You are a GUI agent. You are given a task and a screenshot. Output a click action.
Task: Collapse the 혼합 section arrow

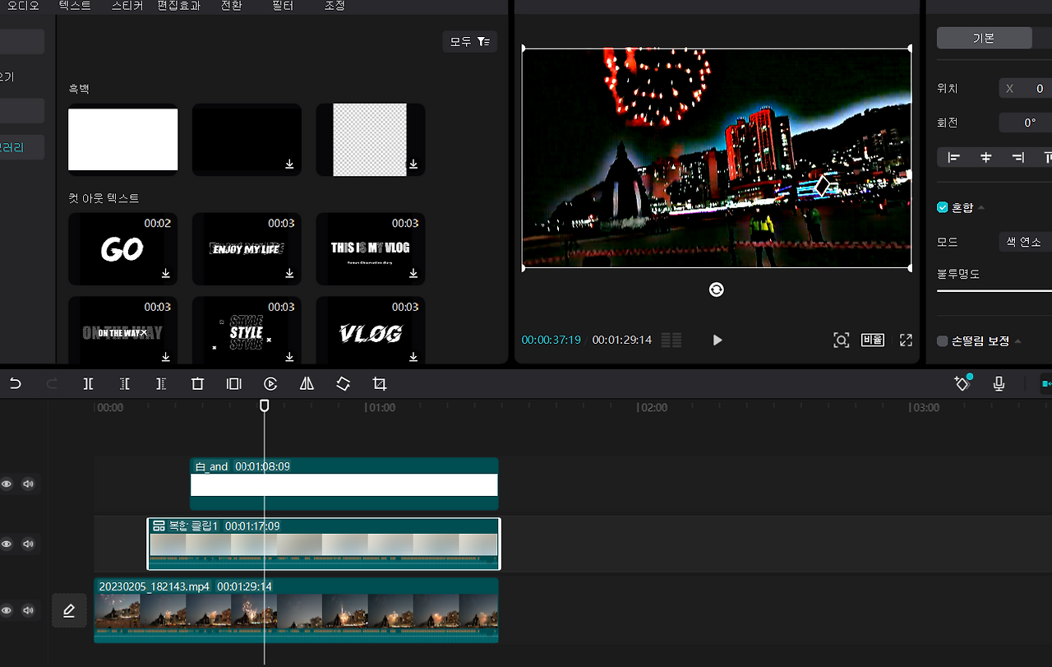coord(980,207)
